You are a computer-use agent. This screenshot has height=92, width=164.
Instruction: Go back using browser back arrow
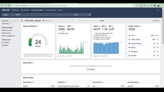click(2, 6)
